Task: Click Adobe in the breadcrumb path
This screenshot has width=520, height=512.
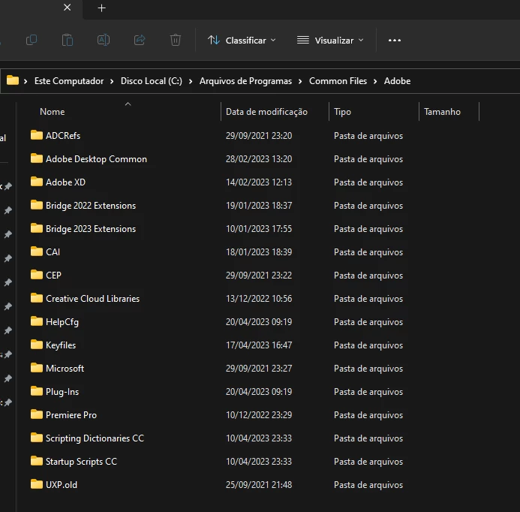Action: click(397, 81)
